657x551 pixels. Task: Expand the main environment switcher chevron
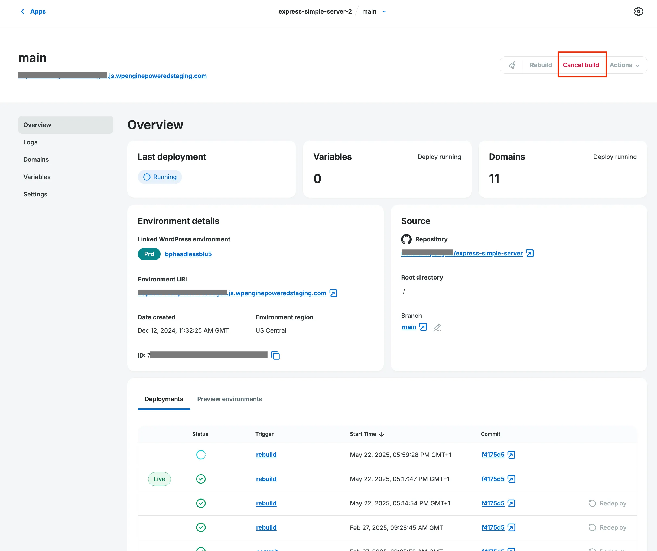384,12
